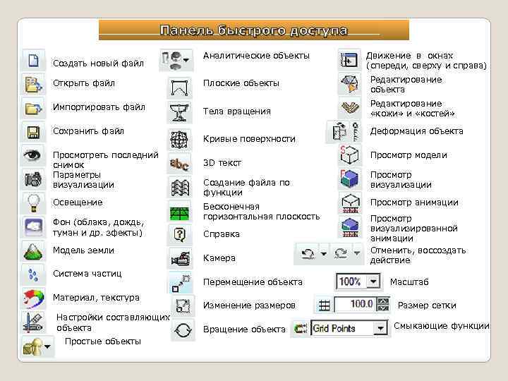Click the Размер сетки label

427,306
